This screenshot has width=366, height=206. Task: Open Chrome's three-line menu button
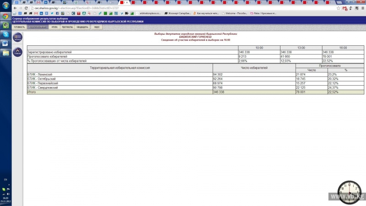363,8
